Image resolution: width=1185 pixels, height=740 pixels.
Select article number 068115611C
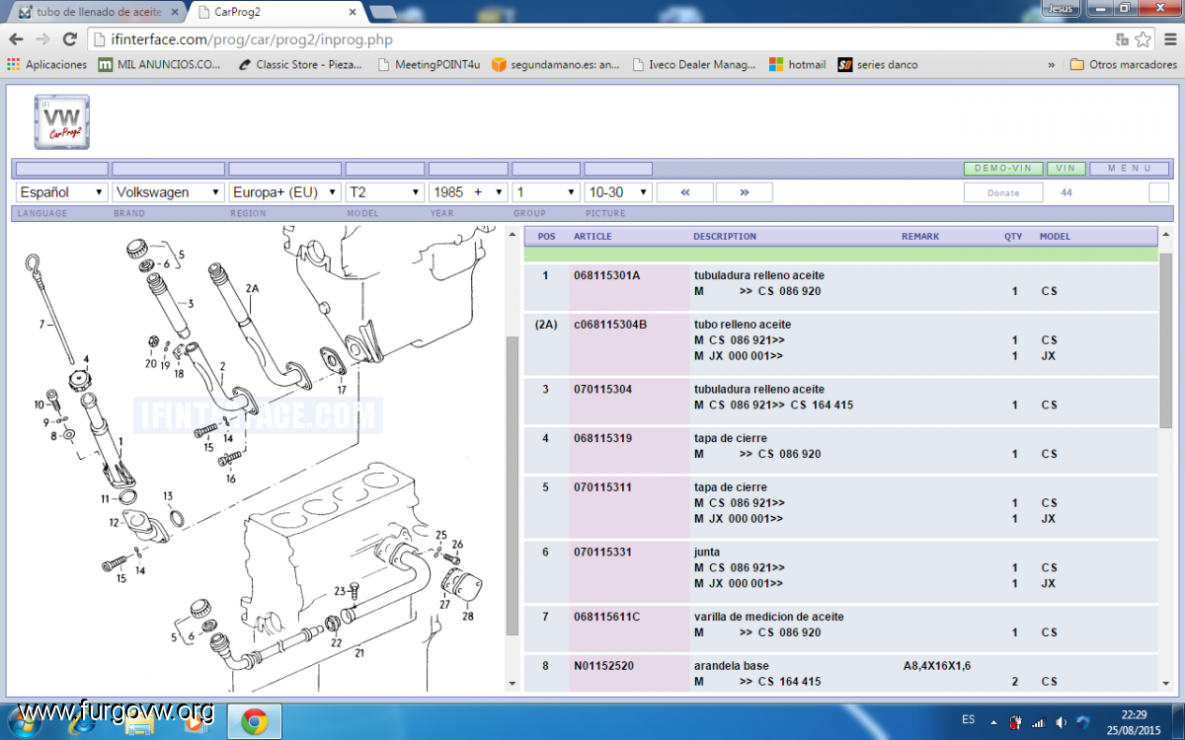coord(606,617)
